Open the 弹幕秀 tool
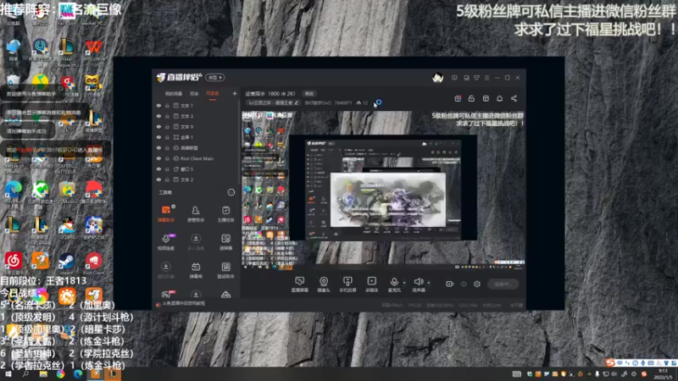678x381 pixels. (x=196, y=270)
